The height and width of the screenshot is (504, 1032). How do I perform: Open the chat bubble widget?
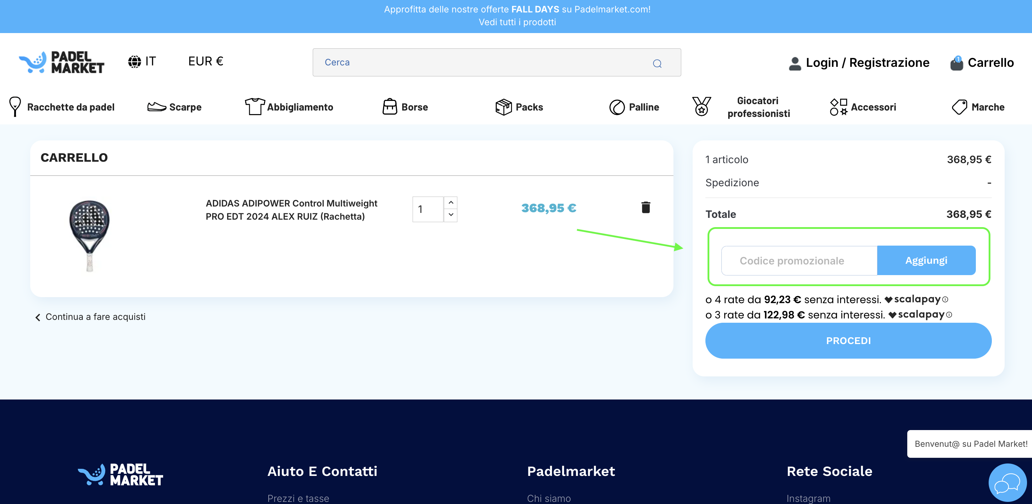coord(1007,483)
